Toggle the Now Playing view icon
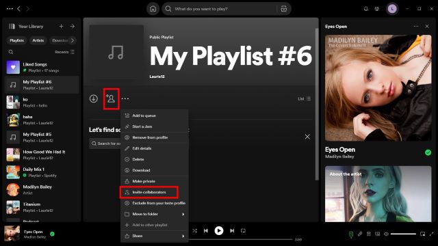Viewport: 438px width, 246px height. pos(351,234)
